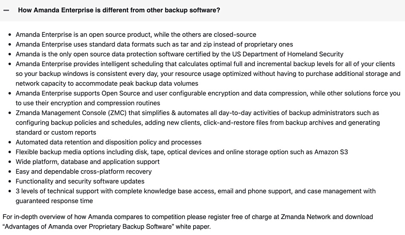Click the US Department of Homeland Security bullet
405x235 pixels.
pyautogui.click(x=179, y=54)
